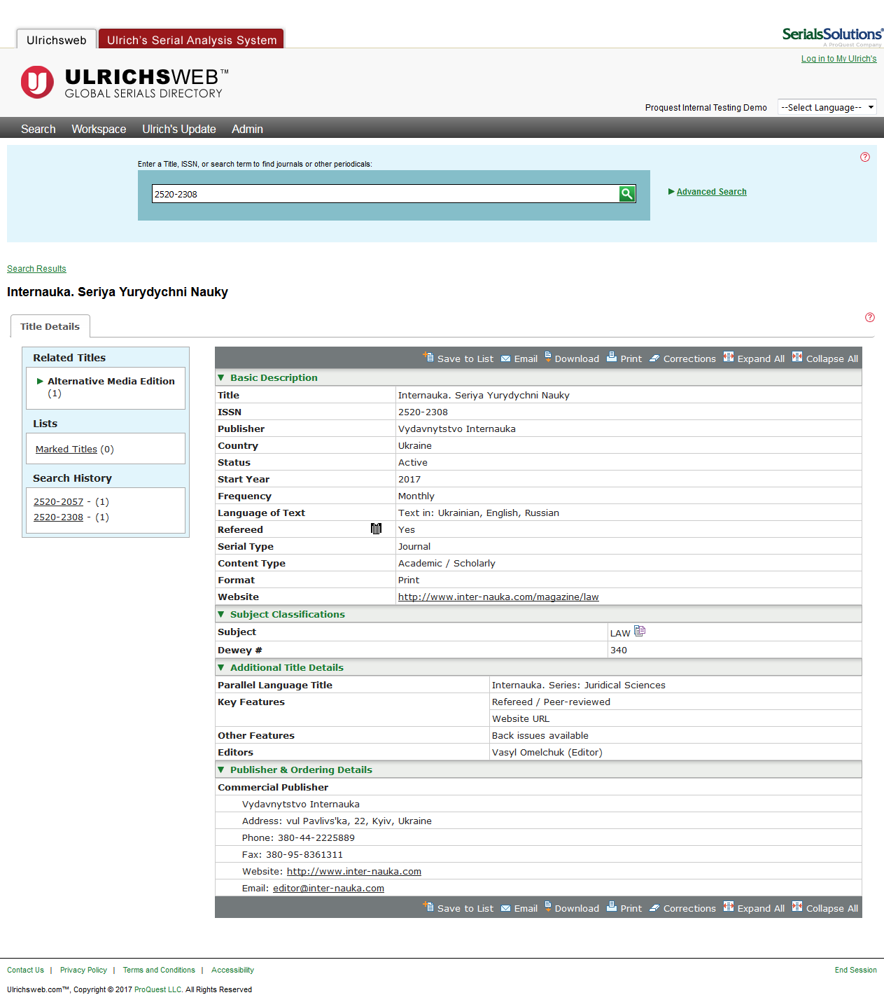The image size is (884, 1002).
Task: Click Expand All in the bottom toolbar
Action: (754, 907)
